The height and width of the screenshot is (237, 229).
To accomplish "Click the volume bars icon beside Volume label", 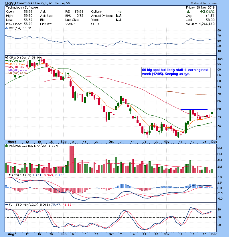I will click(x=7, y=146).
